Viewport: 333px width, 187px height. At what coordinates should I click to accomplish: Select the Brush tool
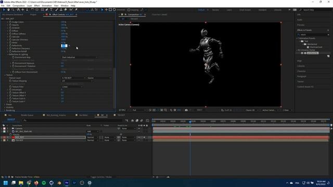point(57,10)
